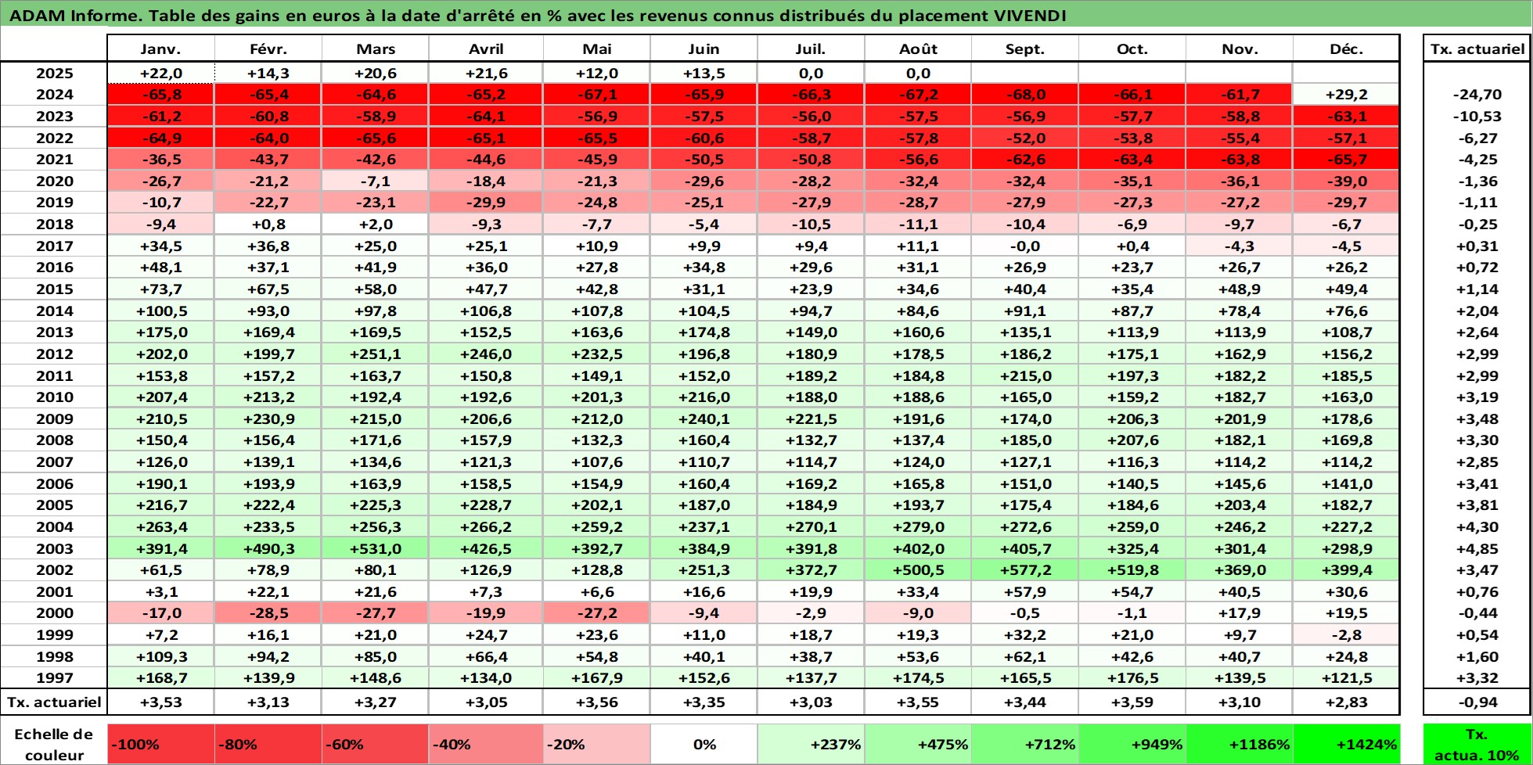
Task: Pick the +1424% bright green swatch
Action: 1346,745
